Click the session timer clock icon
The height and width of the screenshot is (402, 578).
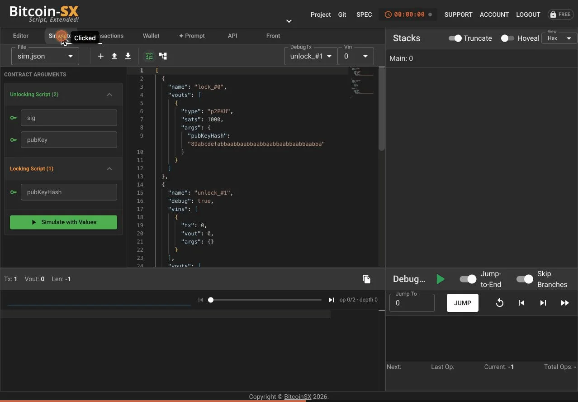click(x=388, y=14)
